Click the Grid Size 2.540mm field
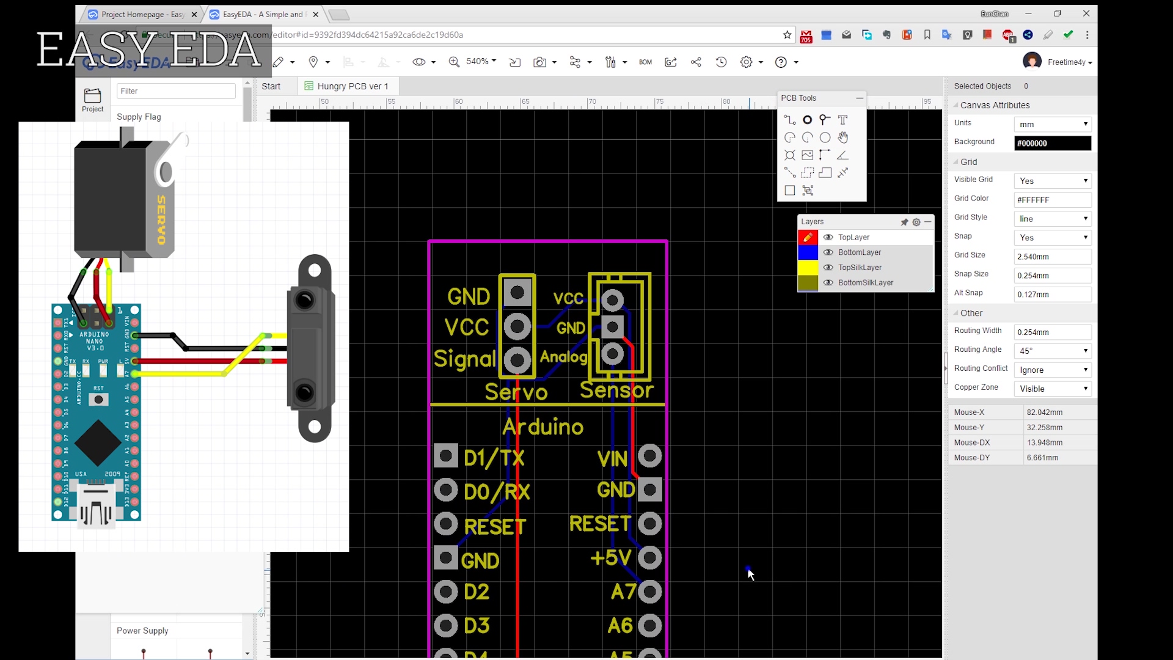Image resolution: width=1173 pixels, height=660 pixels. pos(1053,257)
